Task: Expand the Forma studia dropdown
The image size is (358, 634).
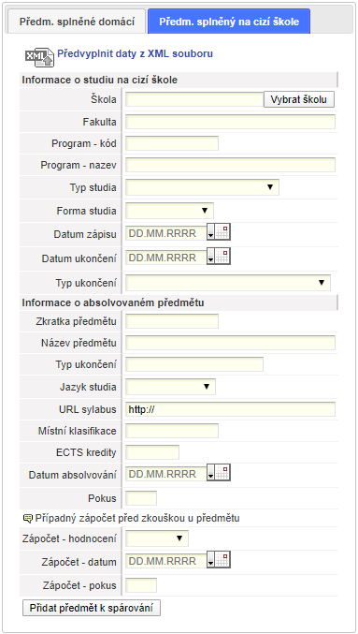Action: coord(169,211)
